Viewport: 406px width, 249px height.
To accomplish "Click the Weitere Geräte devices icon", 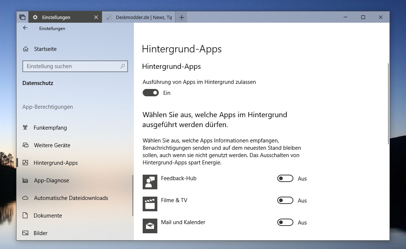I will [x=25, y=145].
